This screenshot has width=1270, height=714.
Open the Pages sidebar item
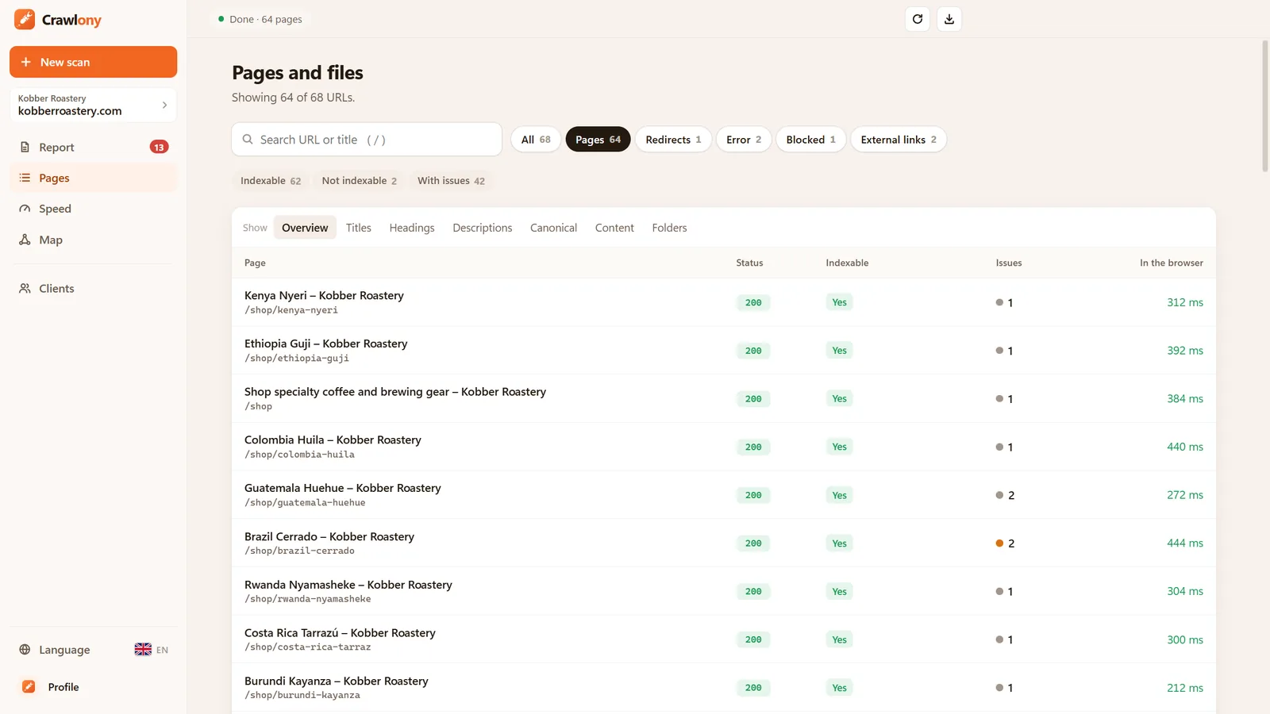[93, 178]
